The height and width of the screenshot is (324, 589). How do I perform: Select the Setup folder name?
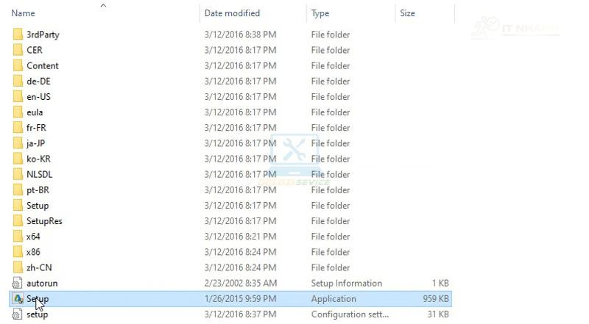38,206
